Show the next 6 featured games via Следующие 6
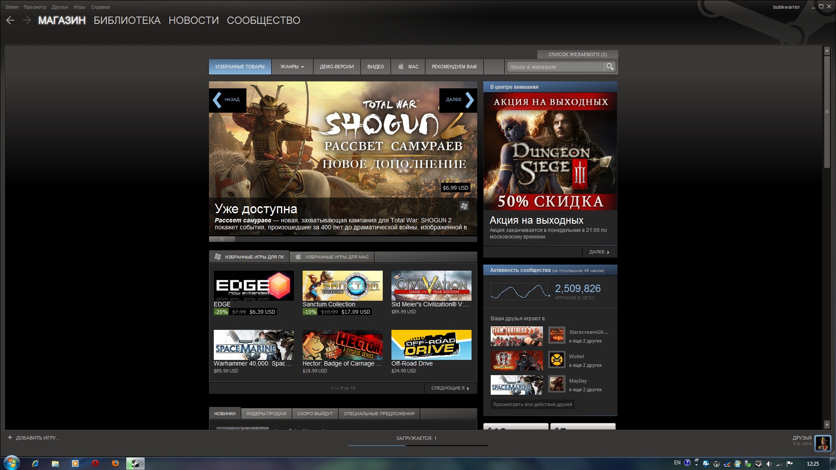836x470 pixels. point(450,388)
